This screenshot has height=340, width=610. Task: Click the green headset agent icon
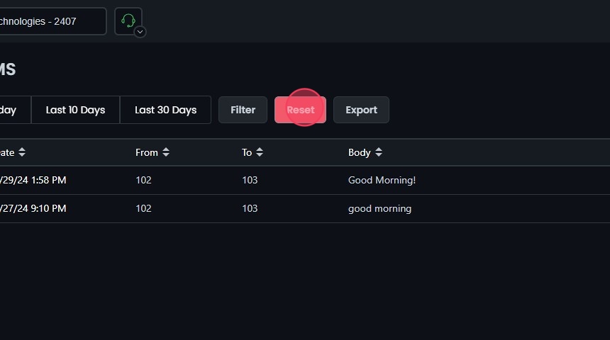[128, 20]
